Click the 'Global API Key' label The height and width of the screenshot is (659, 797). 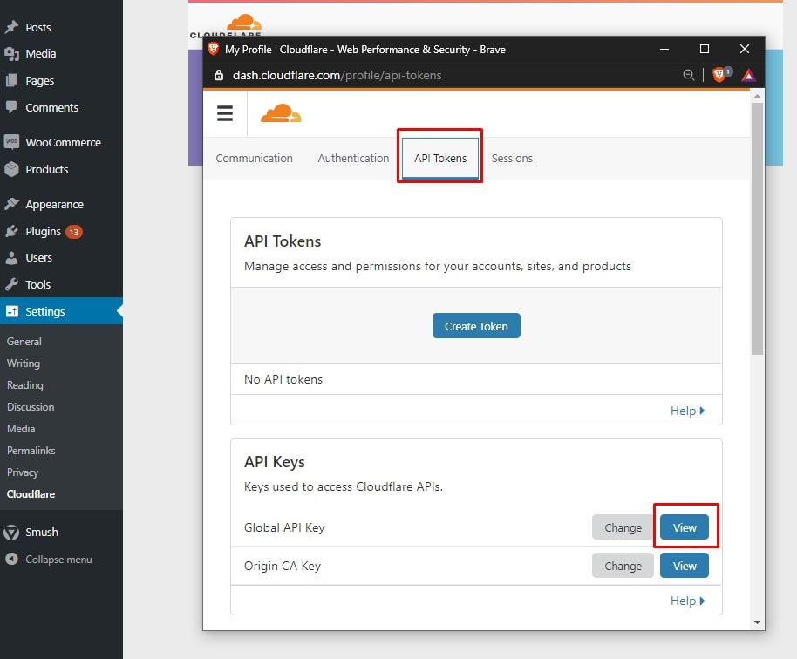tap(284, 527)
